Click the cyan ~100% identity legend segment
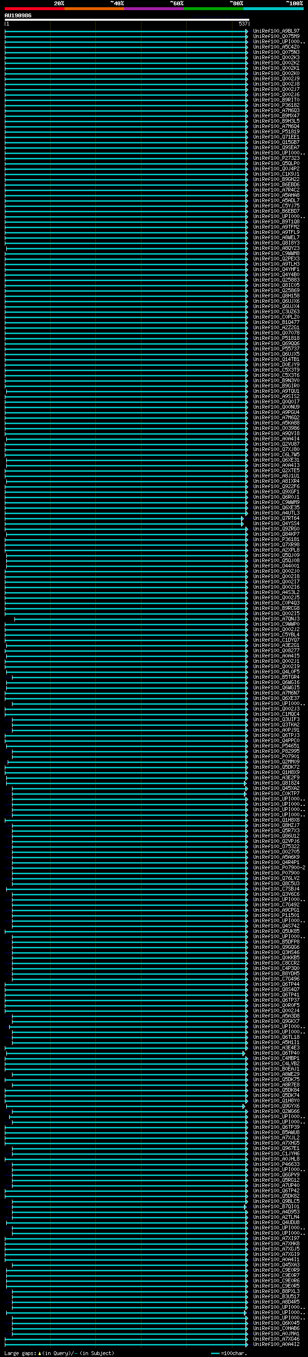This screenshot has height=1357, width=308. 273,9
